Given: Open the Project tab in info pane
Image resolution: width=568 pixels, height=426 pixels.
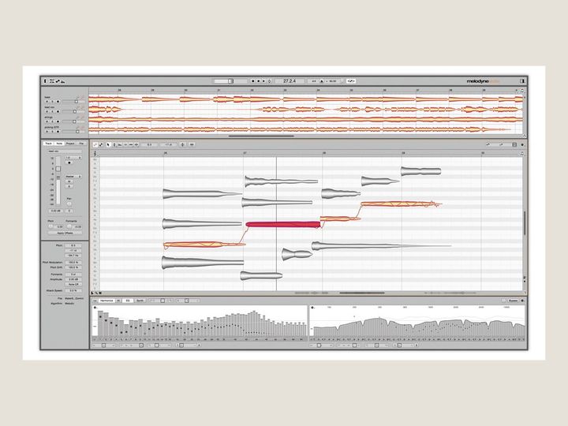Looking at the screenshot, I should click(x=70, y=144).
